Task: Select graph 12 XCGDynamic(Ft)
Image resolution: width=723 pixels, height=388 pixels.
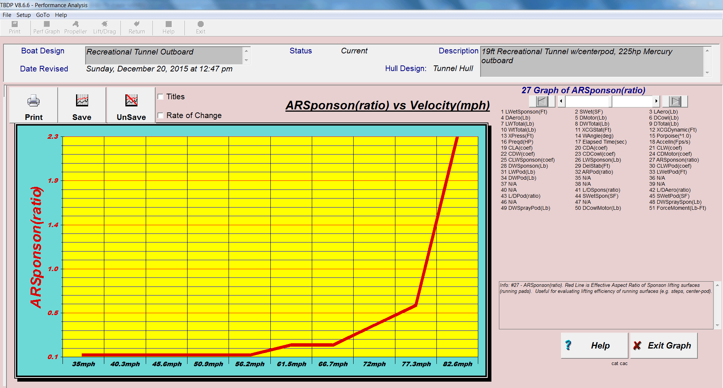Action: tap(673, 130)
